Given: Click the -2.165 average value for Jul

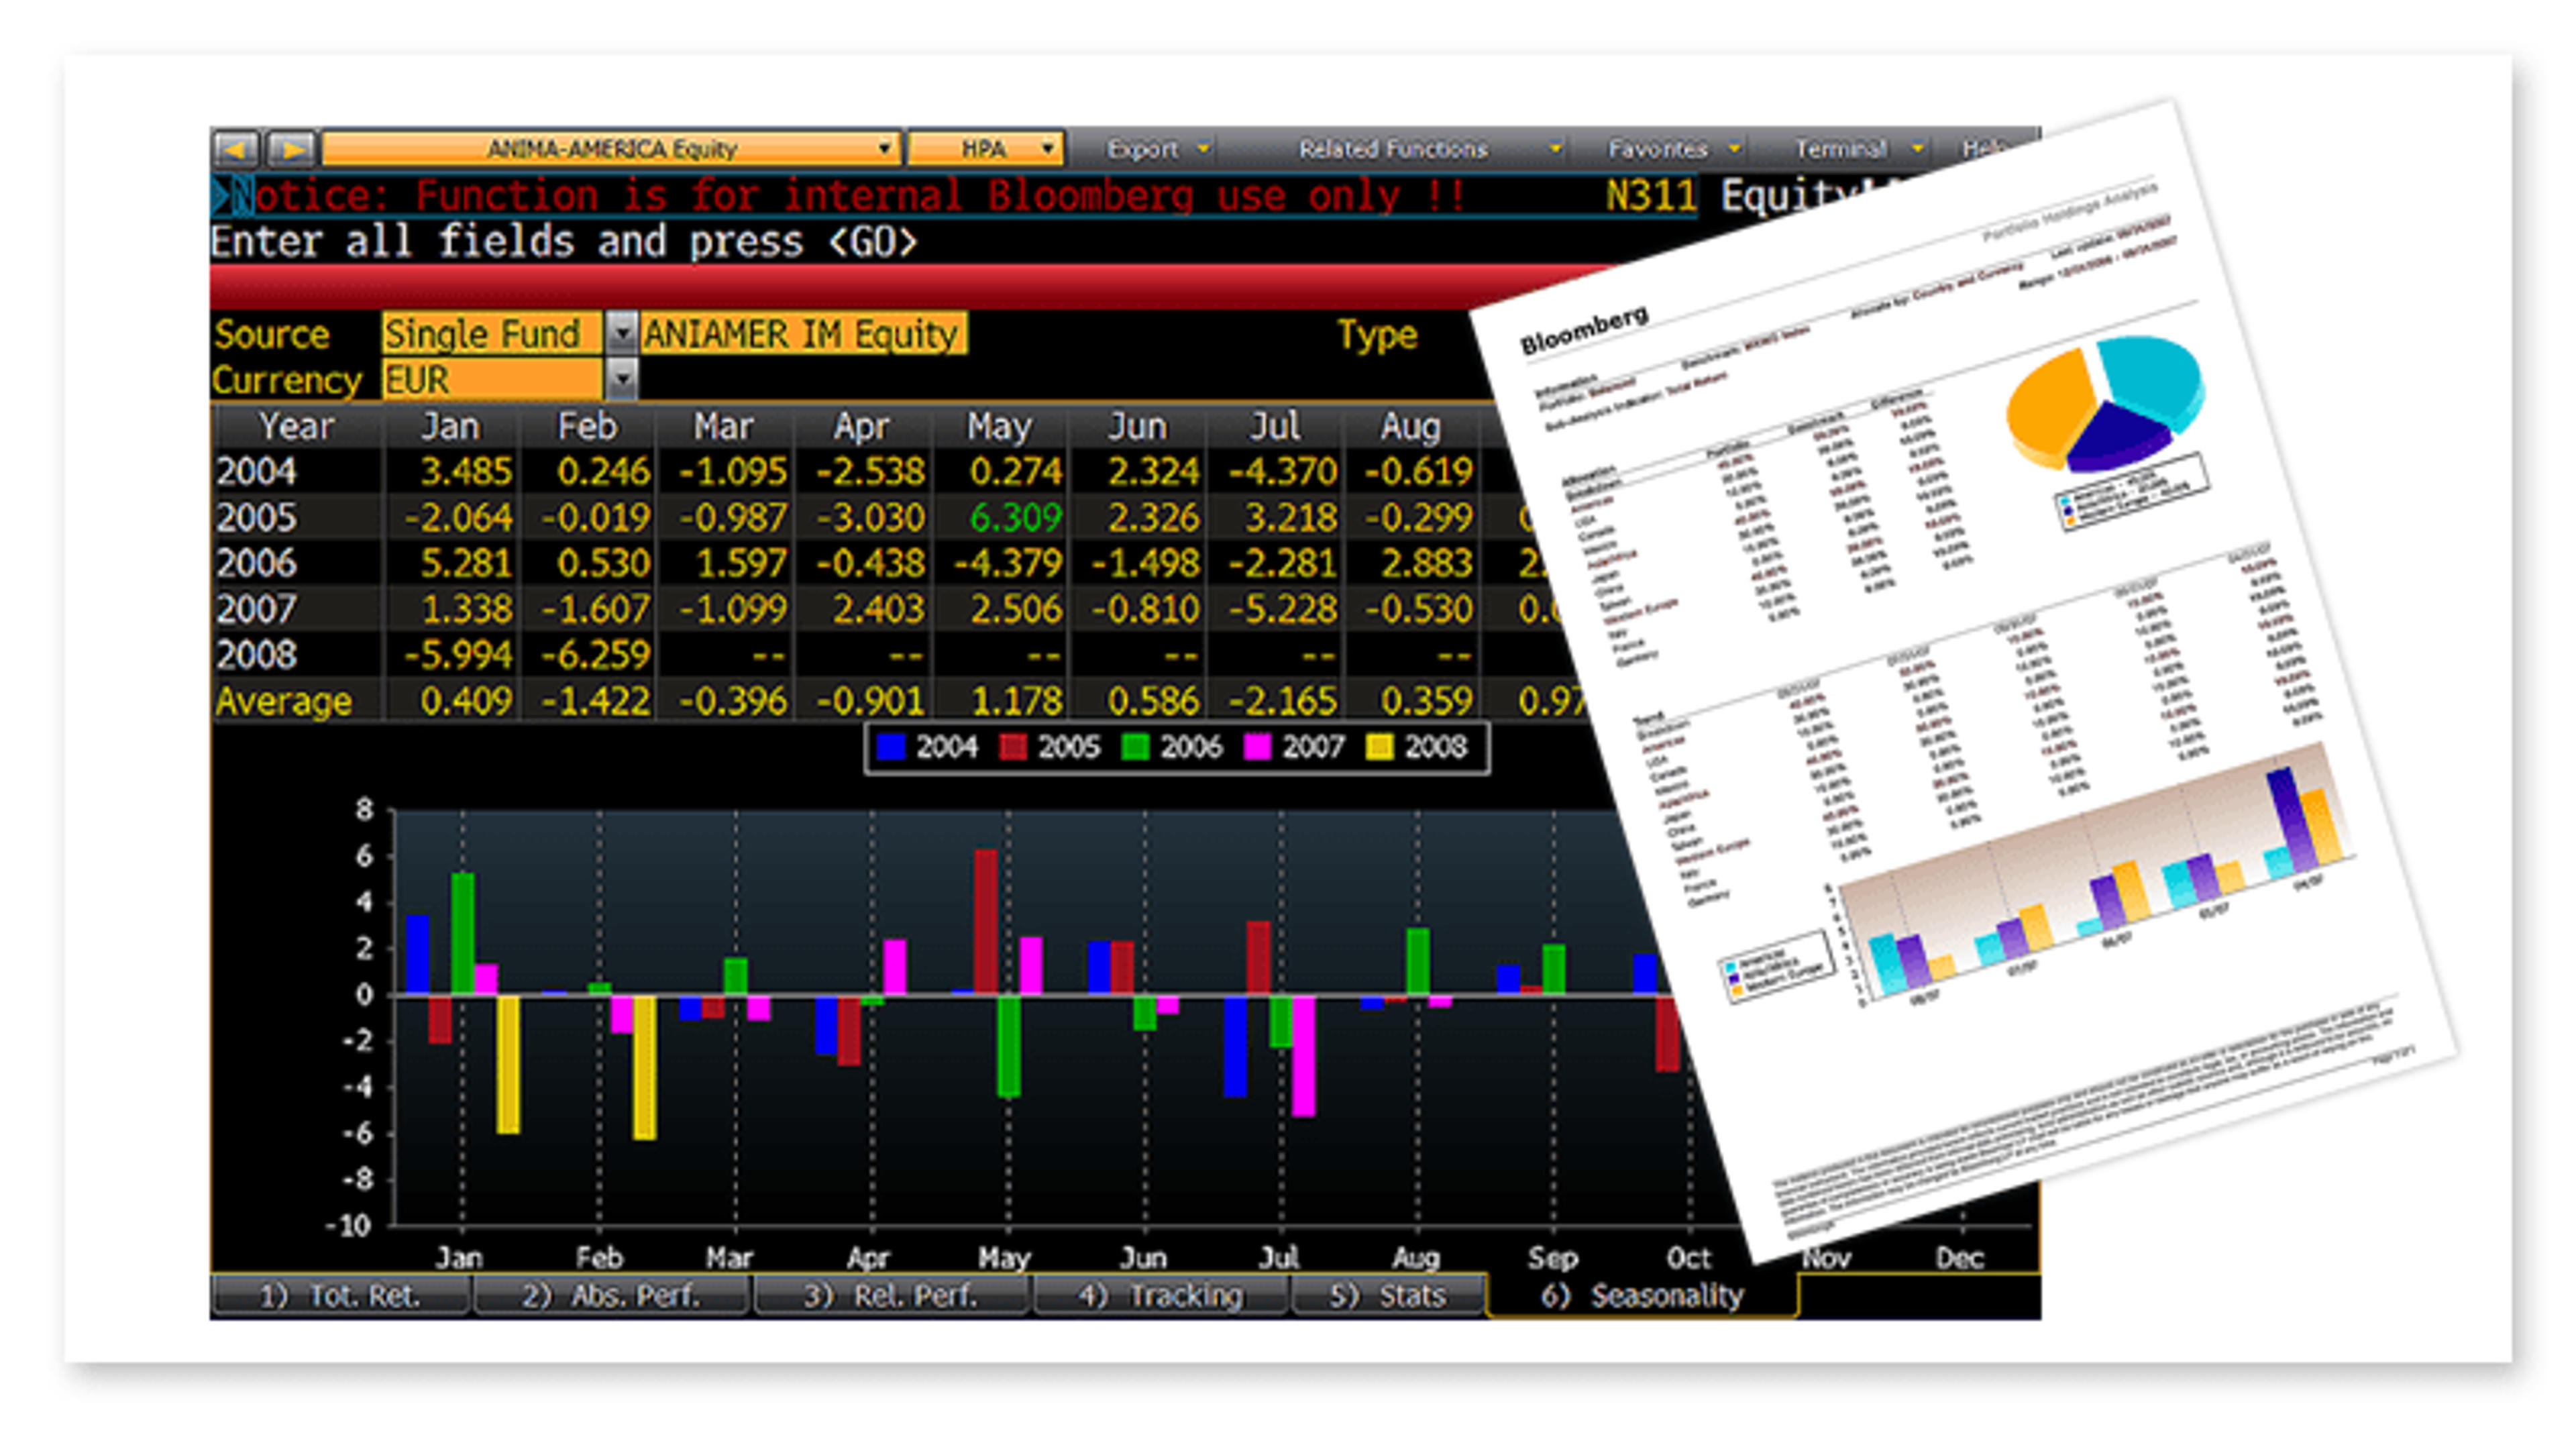Looking at the screenshot, I should [x=1284, y=701].
